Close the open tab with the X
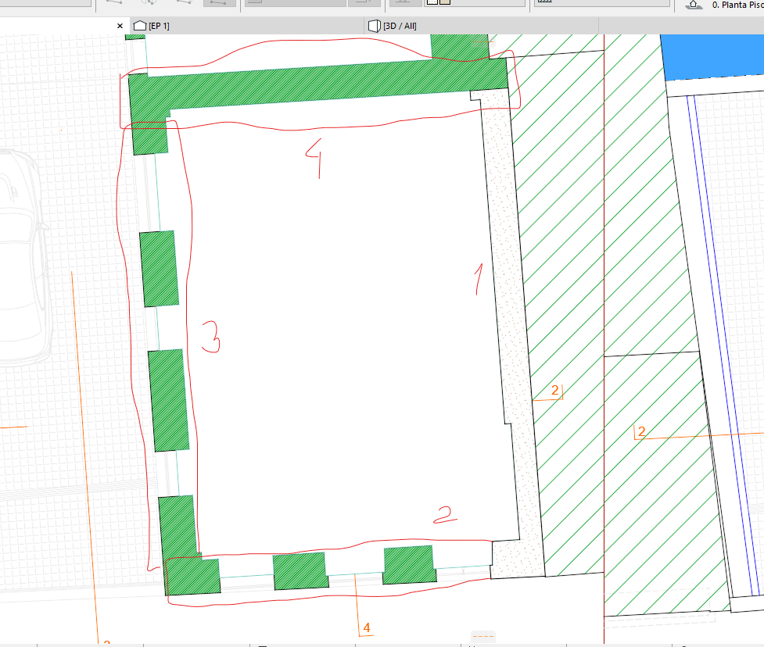This screenshot has height=647, width=764. [120, 26]
